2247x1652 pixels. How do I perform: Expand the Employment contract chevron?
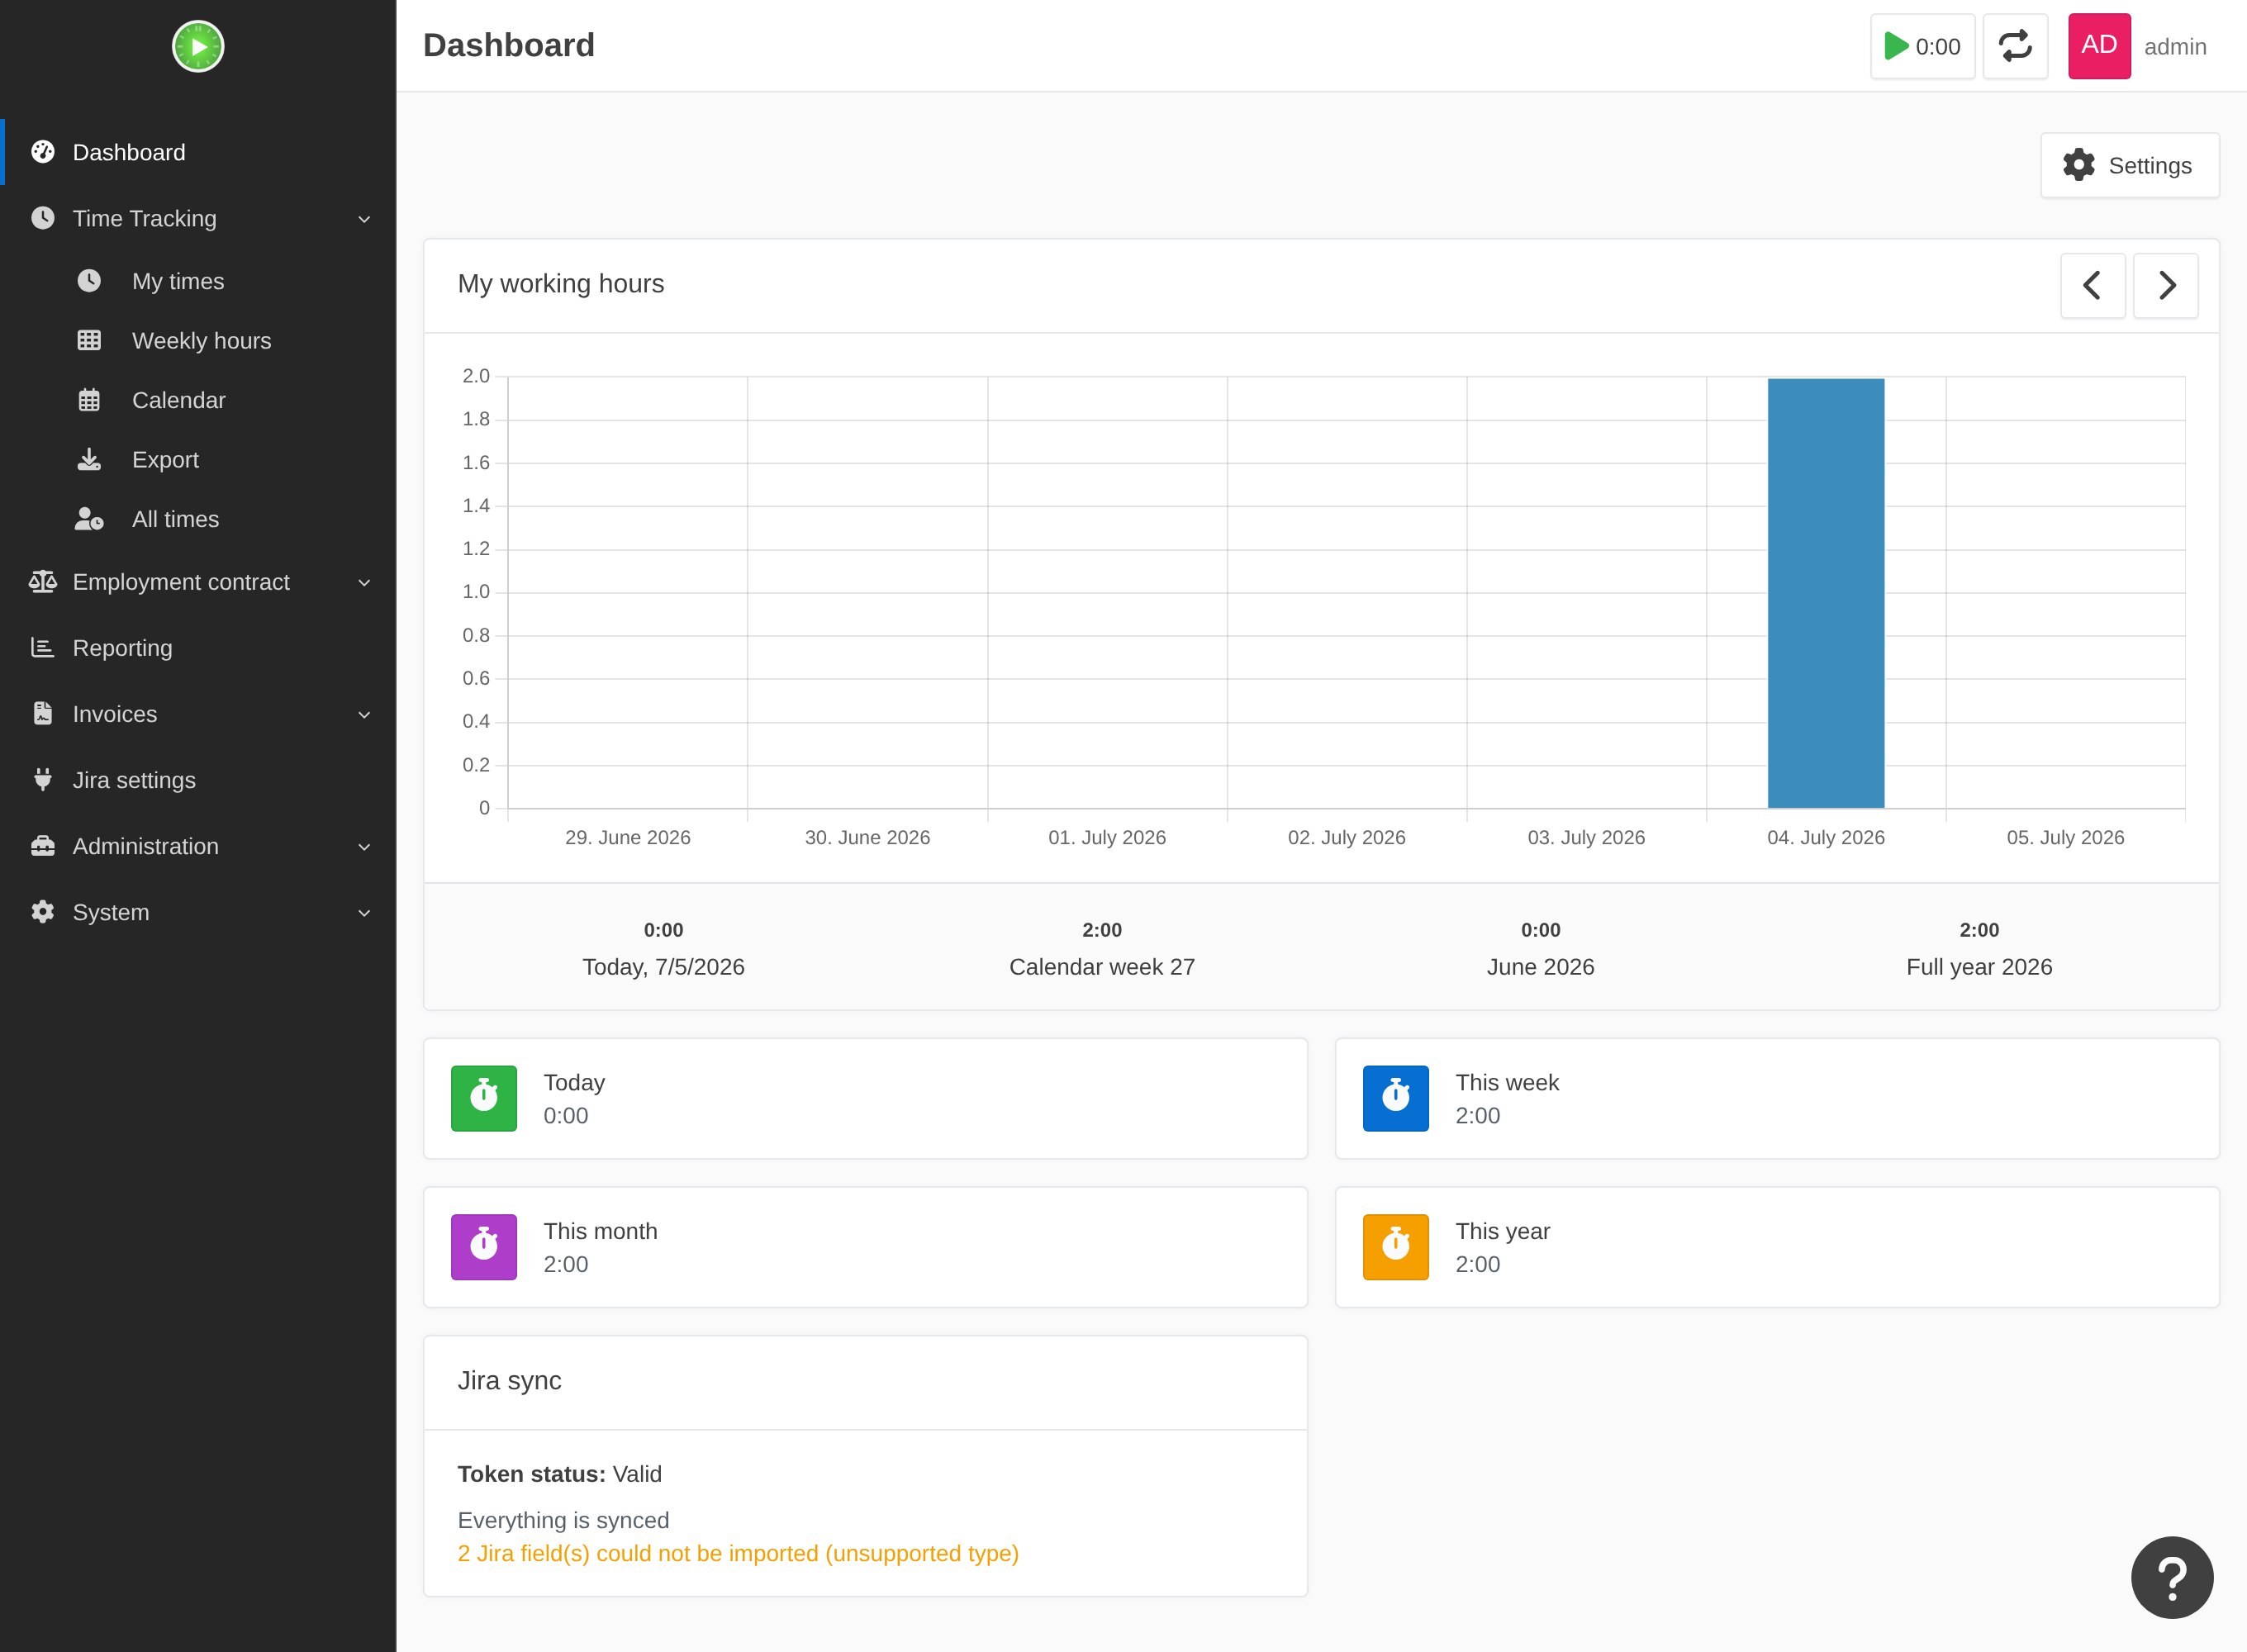click(x=364, y=583)
